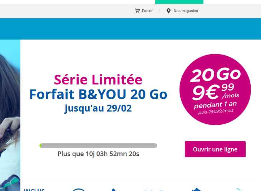
Task: Click the jusqu'au 29/02 date text
Action: [98, 108]
